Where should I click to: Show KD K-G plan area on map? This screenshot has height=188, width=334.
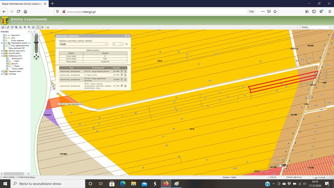(x=122, y=71)
